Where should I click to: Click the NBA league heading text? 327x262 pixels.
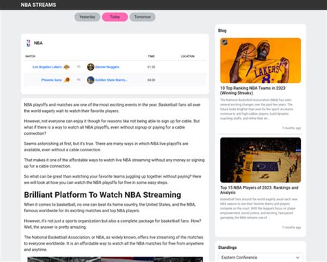pos(38,43)
